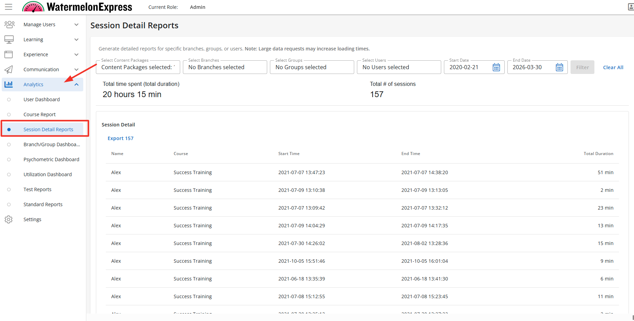634x321 pixels.
Task: Open the user profile icon at top right
Action: [x=631, y=7]
